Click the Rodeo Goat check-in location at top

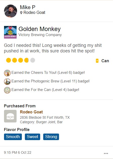click(x=34, y=13)
